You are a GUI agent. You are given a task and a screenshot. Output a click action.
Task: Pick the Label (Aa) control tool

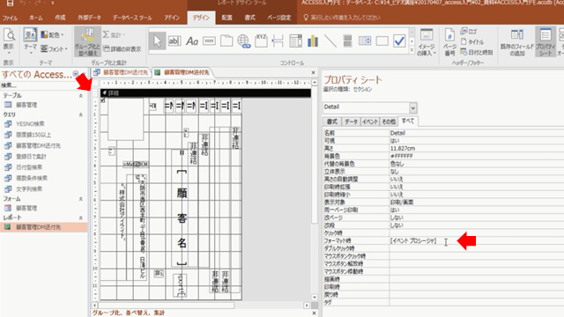192,41
